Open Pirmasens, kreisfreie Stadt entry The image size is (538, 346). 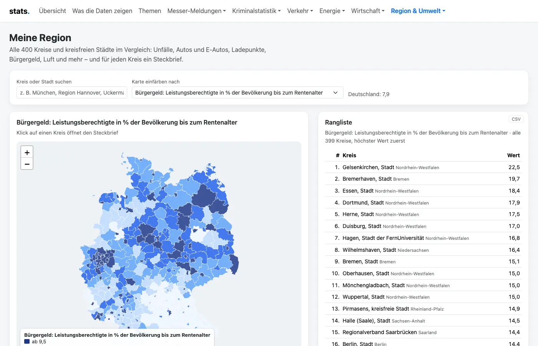coord(422,309)
